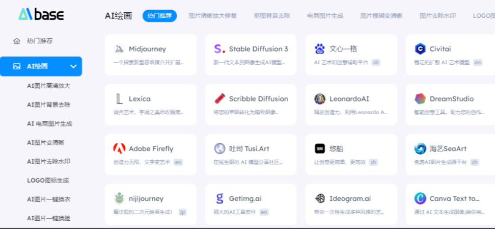Collapse the AI绘画 sidebar chevron
Screen dimensions: 495x229
(73, 66)
